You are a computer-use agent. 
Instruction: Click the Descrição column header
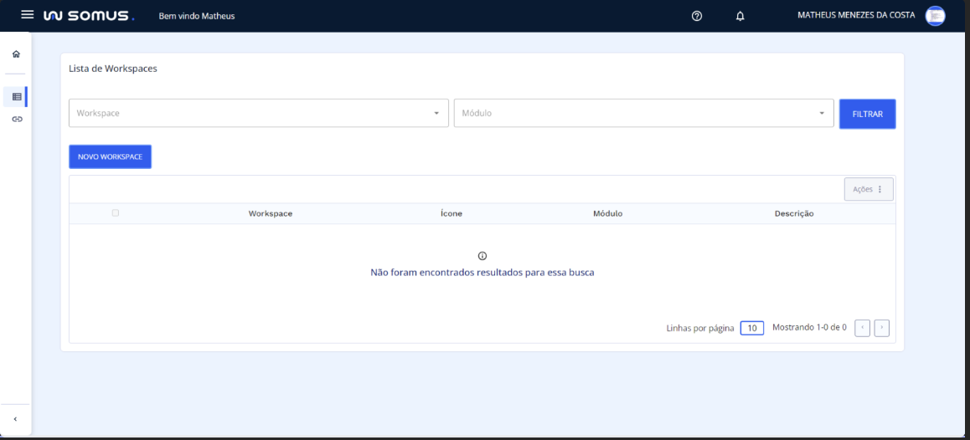(794, 213)
